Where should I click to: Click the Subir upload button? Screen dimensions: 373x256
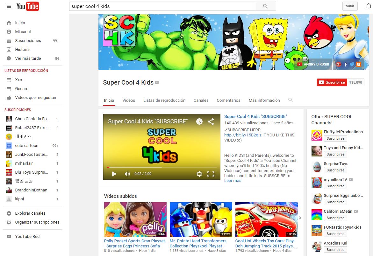(x=350, y=6)
